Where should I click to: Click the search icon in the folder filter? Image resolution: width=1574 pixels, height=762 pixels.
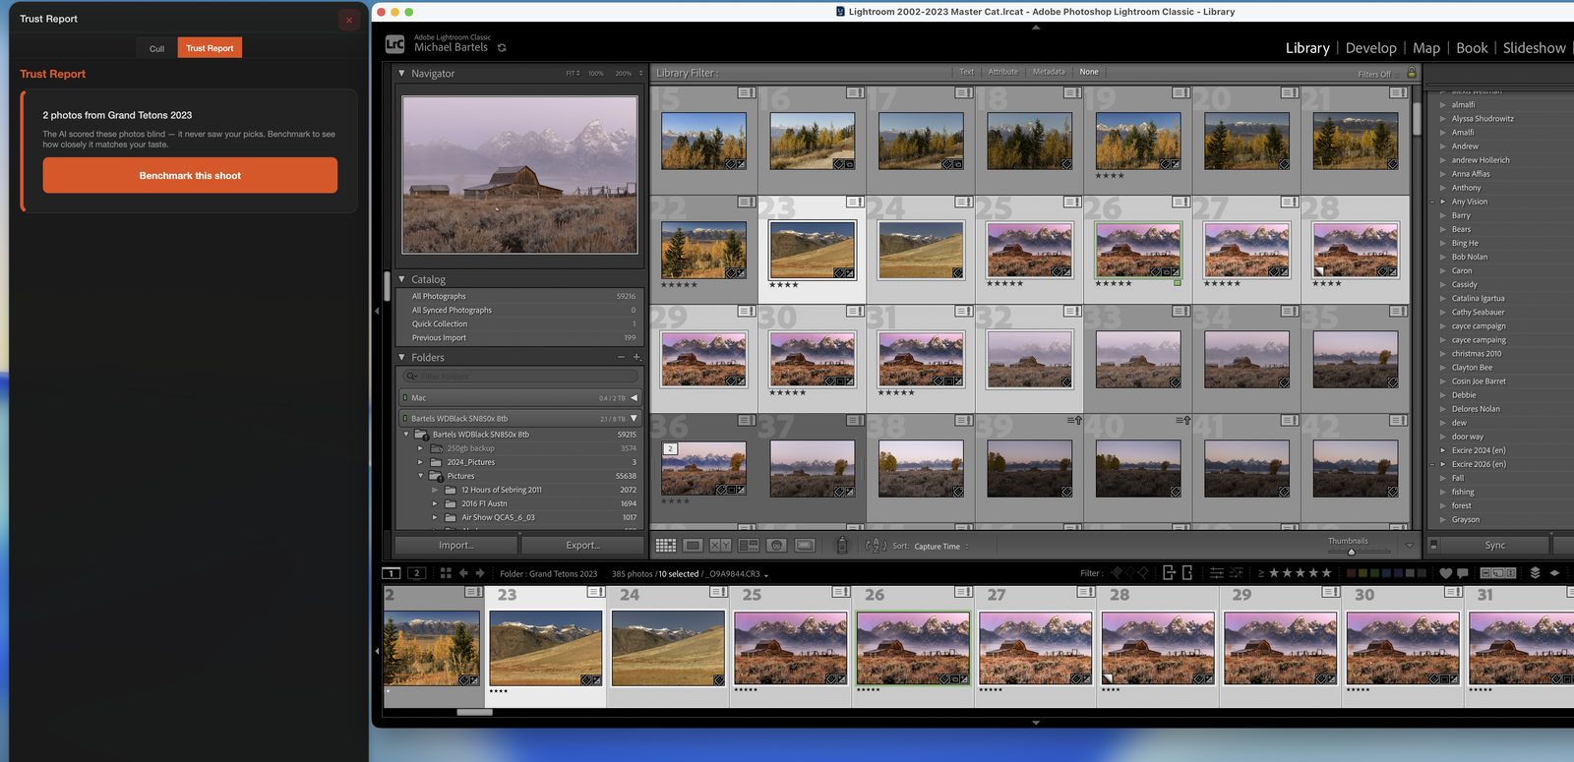point(411,377)
